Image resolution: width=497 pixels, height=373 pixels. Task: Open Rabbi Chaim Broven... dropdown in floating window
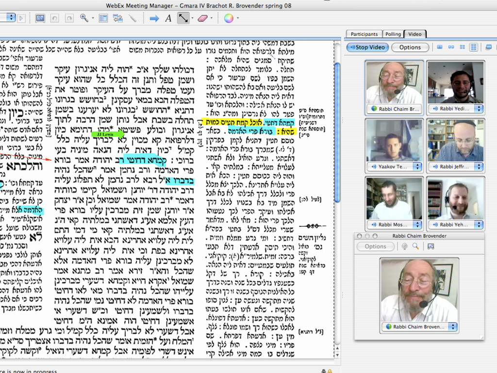pyautogui.click(x=453, y=327)
